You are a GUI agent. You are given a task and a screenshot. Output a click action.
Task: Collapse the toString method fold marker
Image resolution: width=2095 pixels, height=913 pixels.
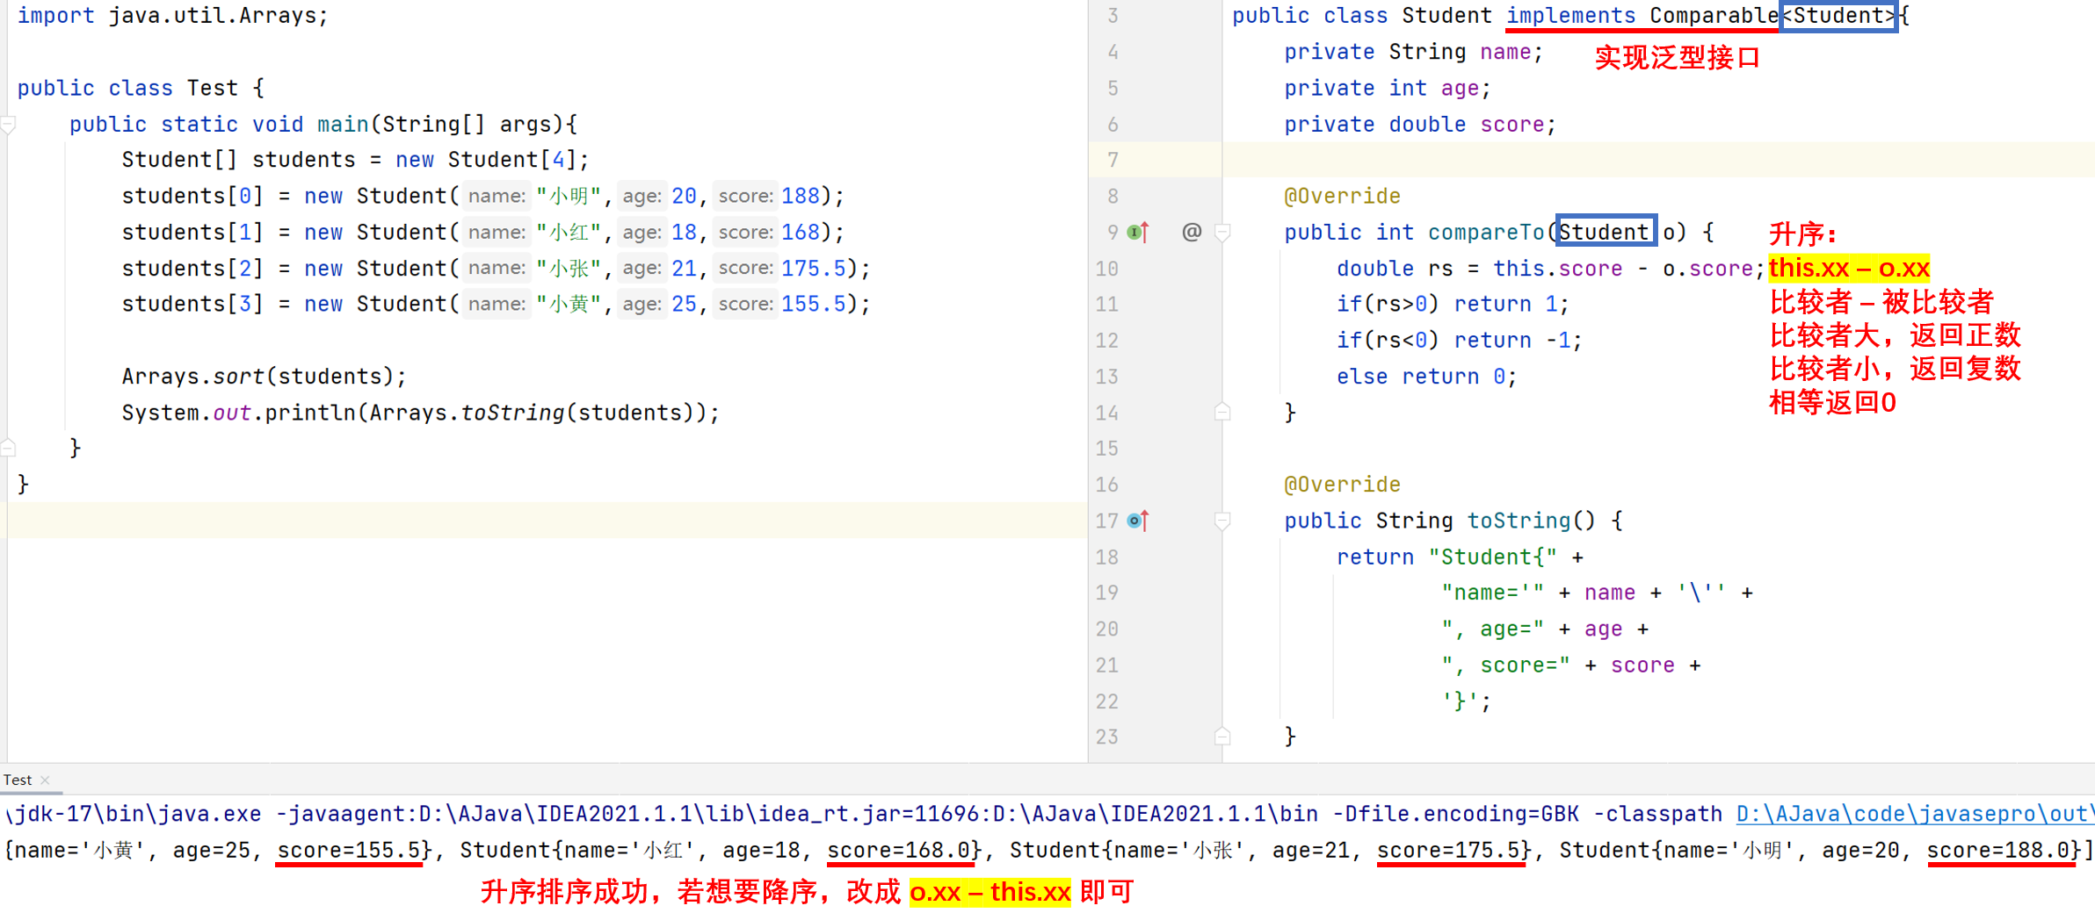[x=1222, y=521]
